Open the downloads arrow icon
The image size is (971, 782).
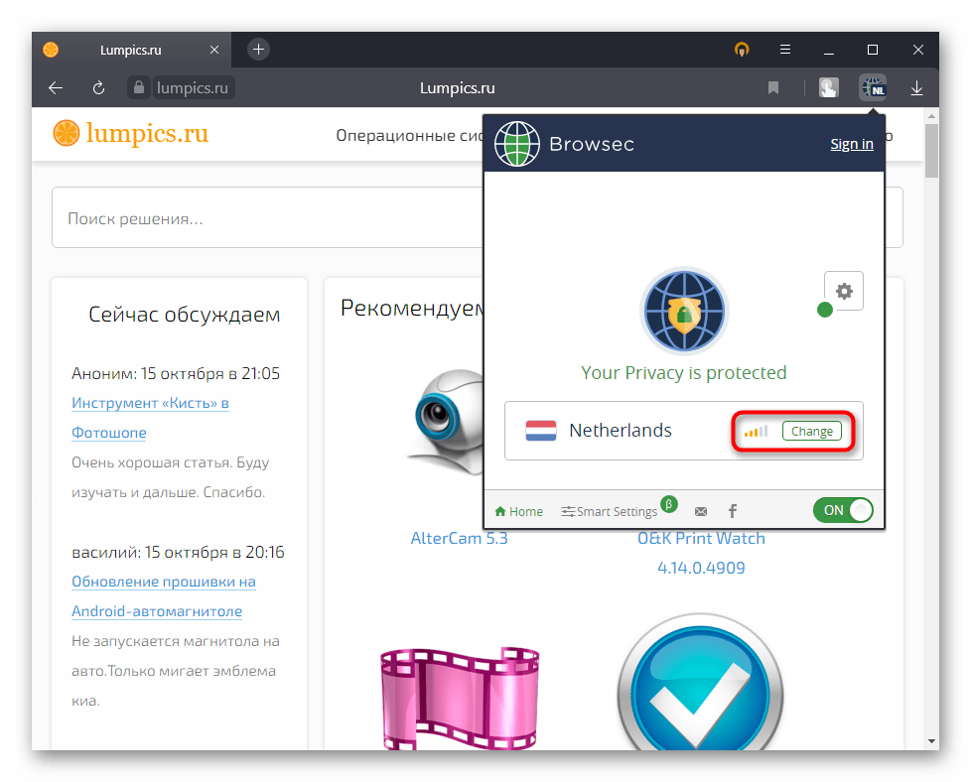(916, 88)
